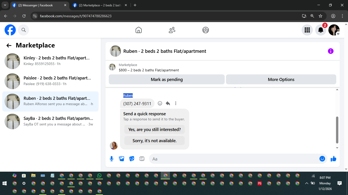
Task: Open a new browser tab
Action: tap(135, 5)
